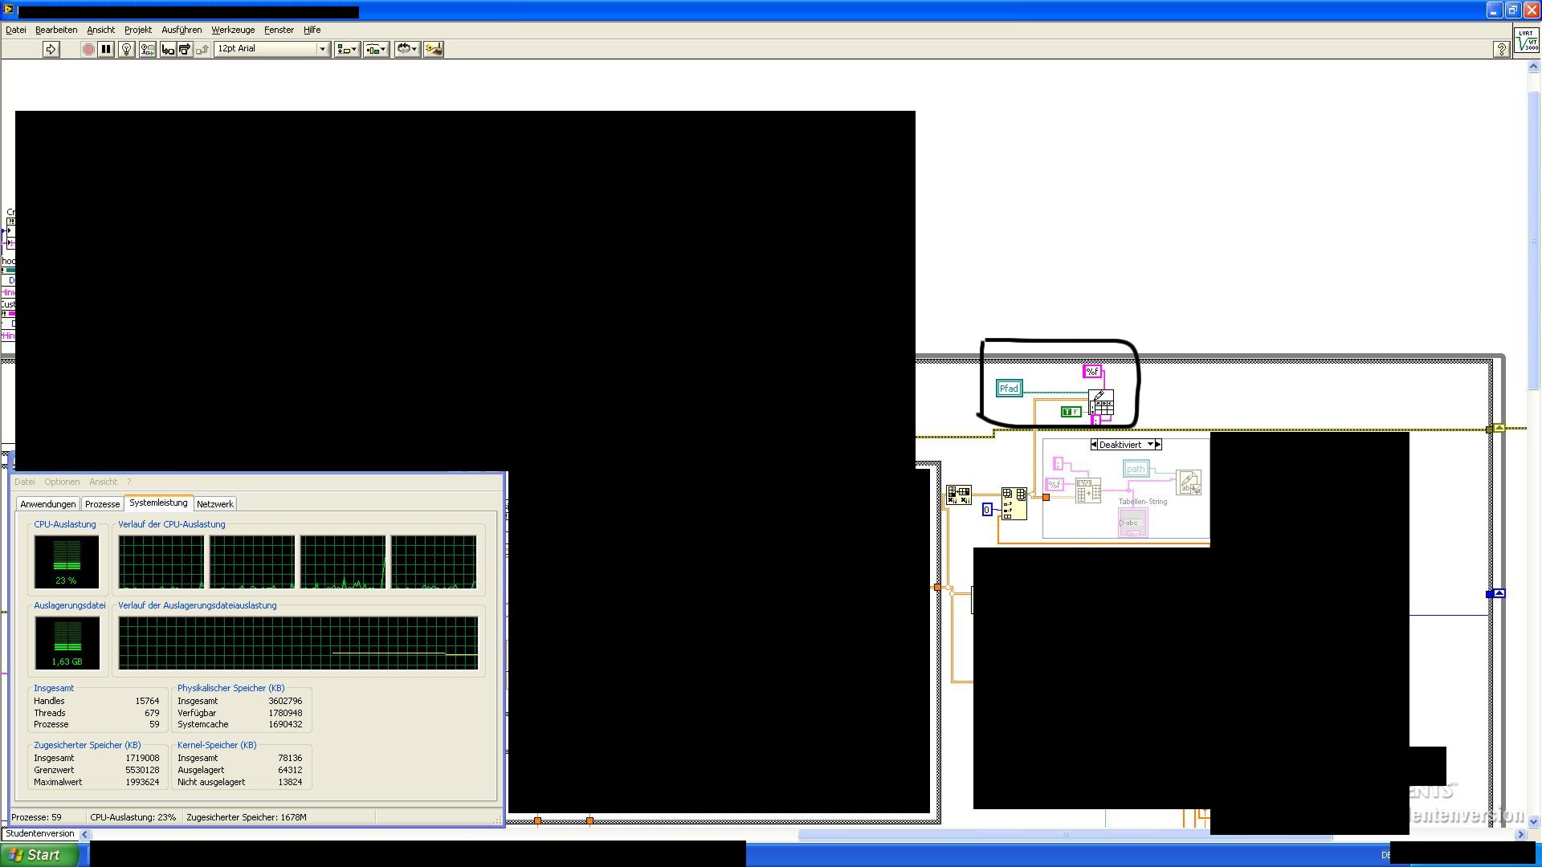Click the Run arrow button
Screen dimensions: 1542x867
(51, 49)
